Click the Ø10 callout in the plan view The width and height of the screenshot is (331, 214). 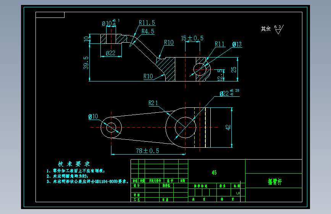[x=93, y=116]
